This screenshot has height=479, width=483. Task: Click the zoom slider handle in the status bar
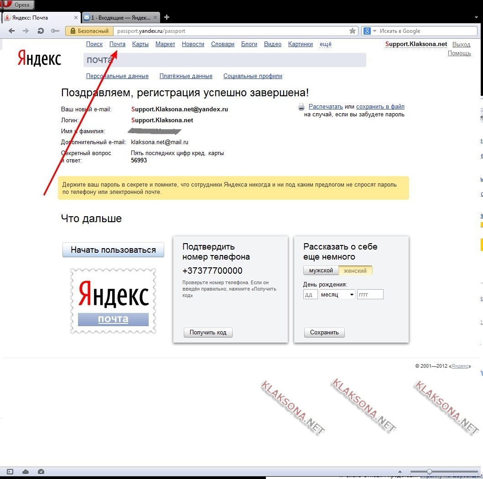click(x=429, y=472)
